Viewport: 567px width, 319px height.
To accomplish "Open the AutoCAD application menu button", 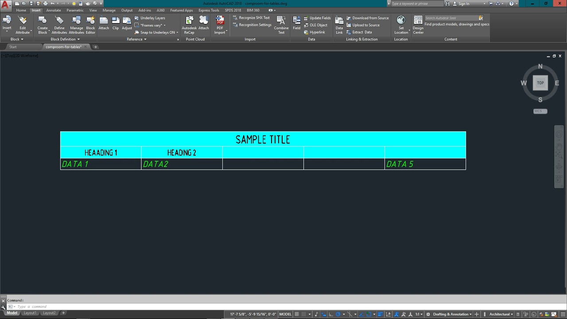I will 6,6.
